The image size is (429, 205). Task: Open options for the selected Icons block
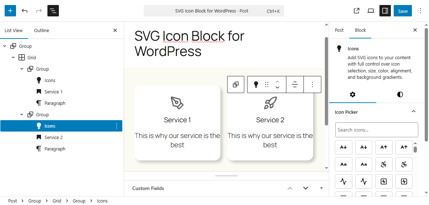(x=116, y=126)
